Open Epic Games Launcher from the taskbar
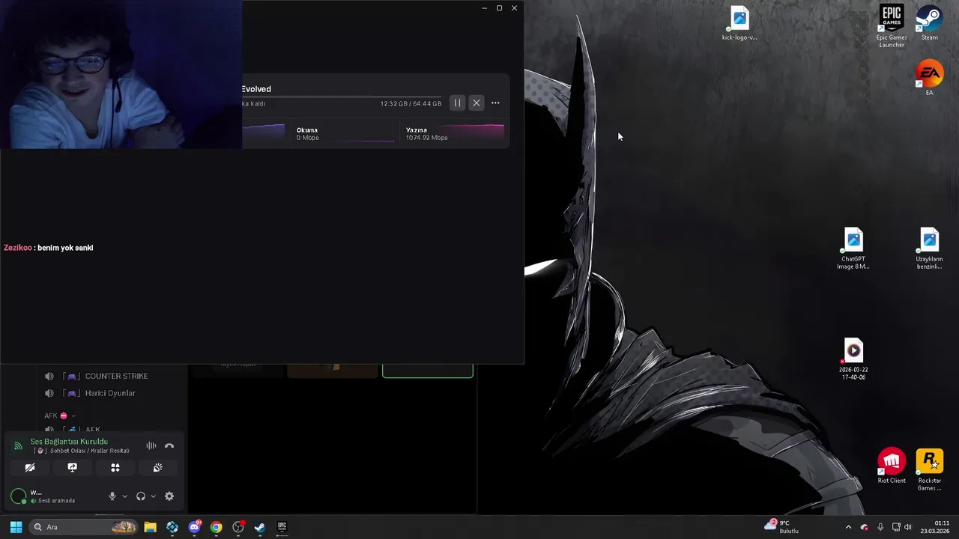This screenshot has height=539, width=959. [x=282, y=527]
